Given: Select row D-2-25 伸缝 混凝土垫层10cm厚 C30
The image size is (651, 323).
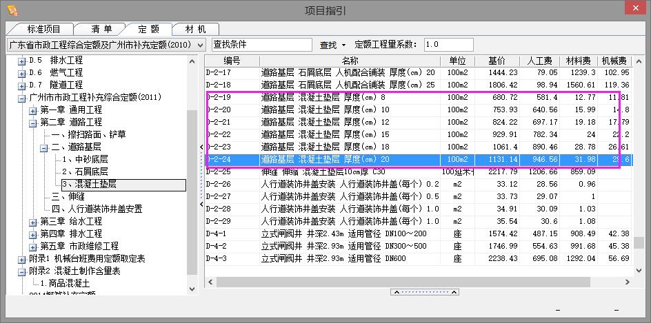Looking at the screenshot, I should tap(418, 171).
